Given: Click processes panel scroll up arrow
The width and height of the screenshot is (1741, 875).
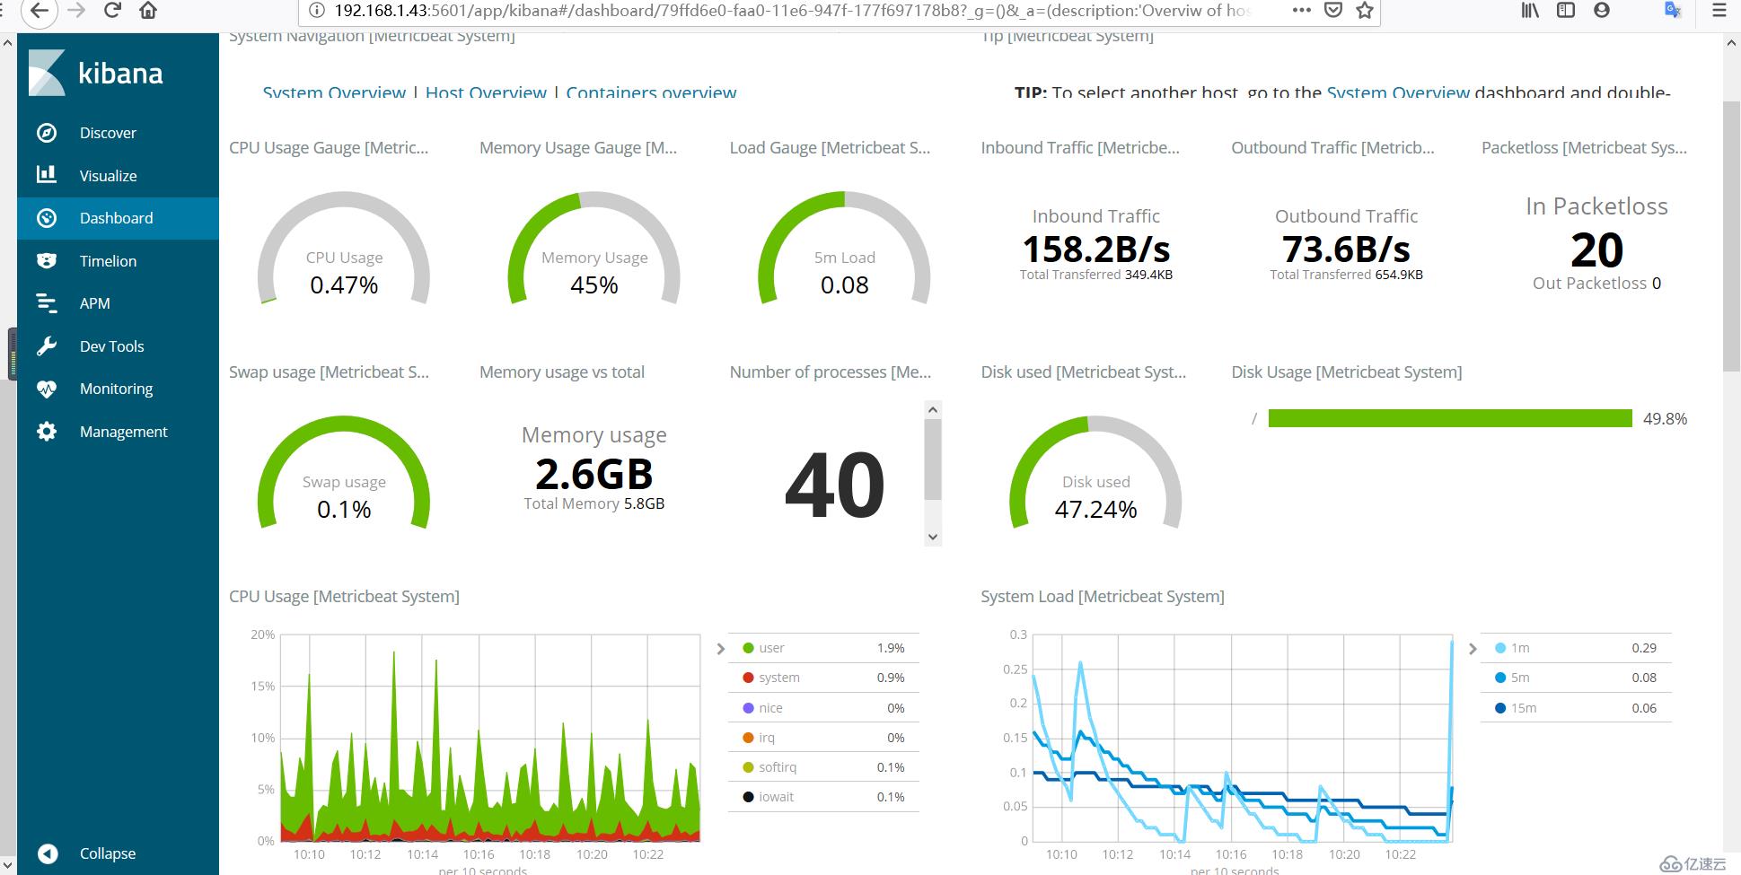Looking at the screenshot, I should pyautogui.click(x=933, y=410).
